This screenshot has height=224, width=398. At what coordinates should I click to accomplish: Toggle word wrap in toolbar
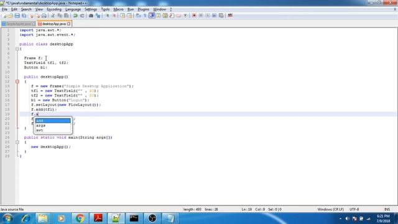[138, 16]
